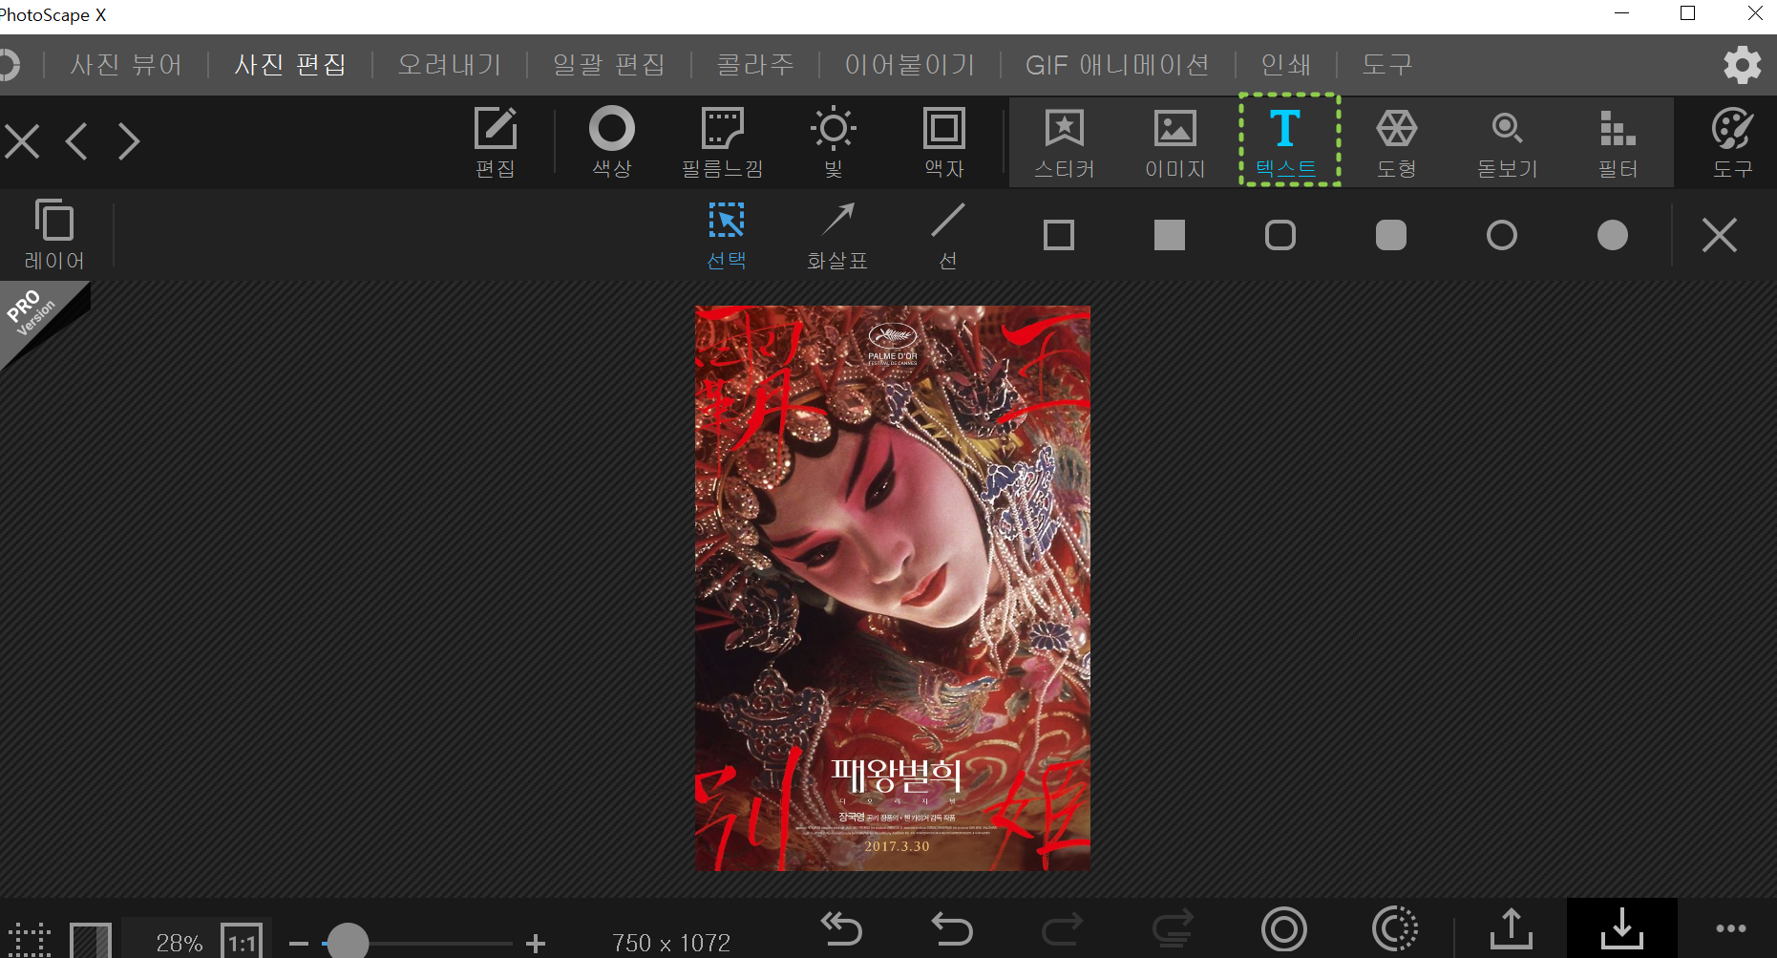Click the undo all double-arrow button
The image size is (1777, 958).
841,928
